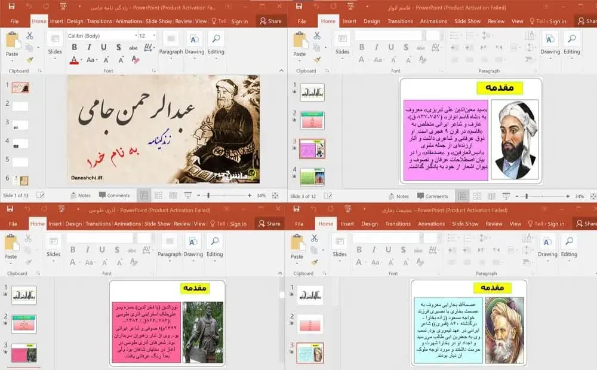This screenshot has height=370, width=597.
Task: Start slideshow from status bar in top-right window
Action: (x=506, y=196)
